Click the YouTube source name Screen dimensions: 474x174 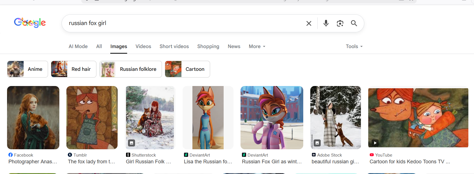[x=384, y=155]
